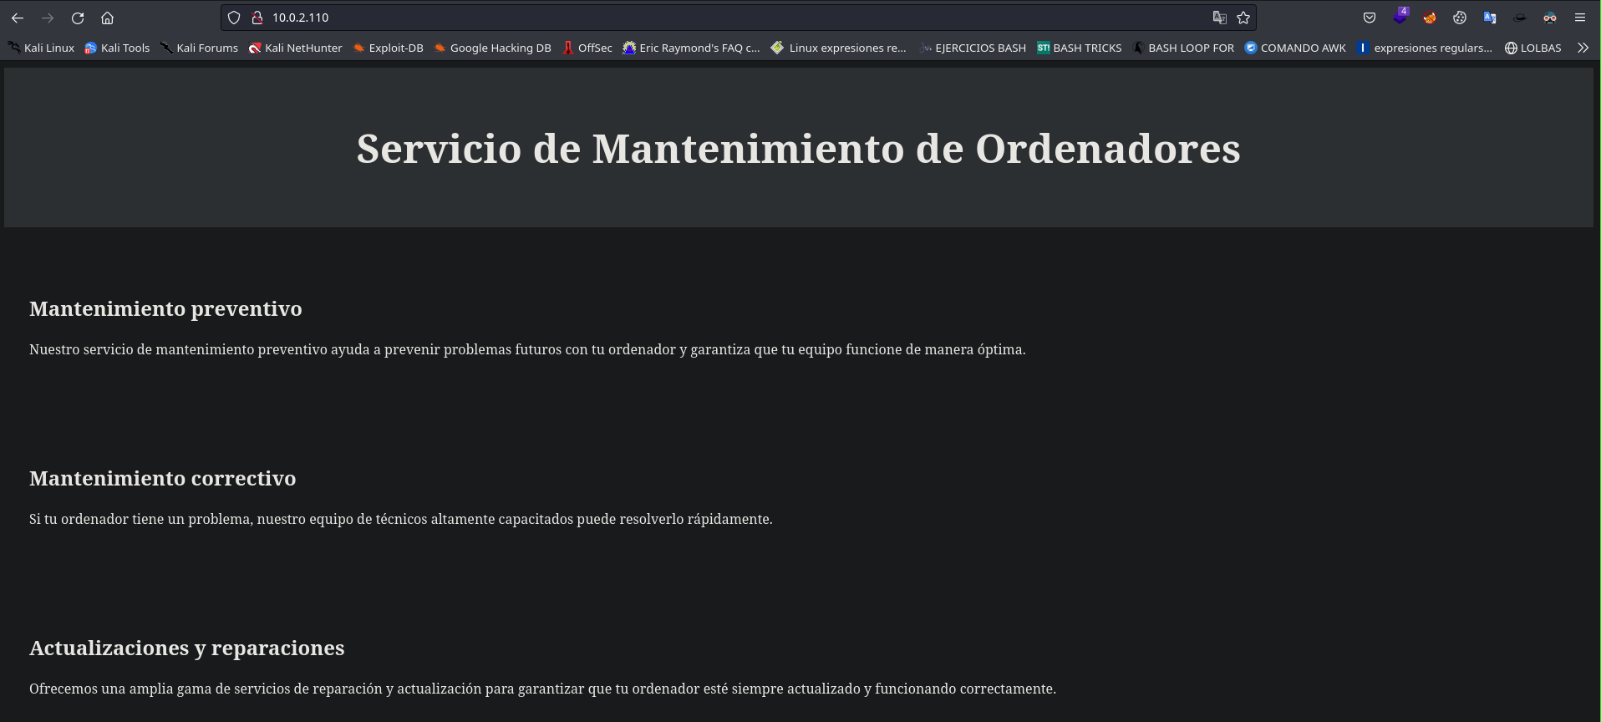Show insecure connection lock details
Image resolution: width=1601 pixels, height=722 pixels.
[x=257, y=18]
